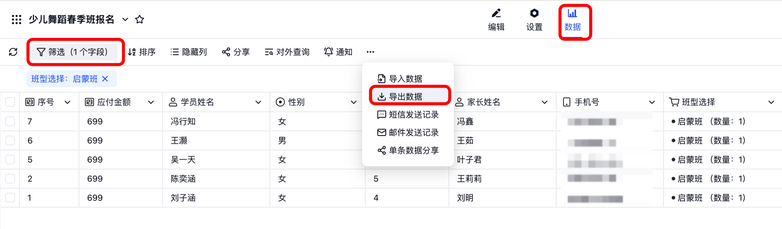
Task: Open the 学员姓名 column dropdown
Action: pos(258,102)
